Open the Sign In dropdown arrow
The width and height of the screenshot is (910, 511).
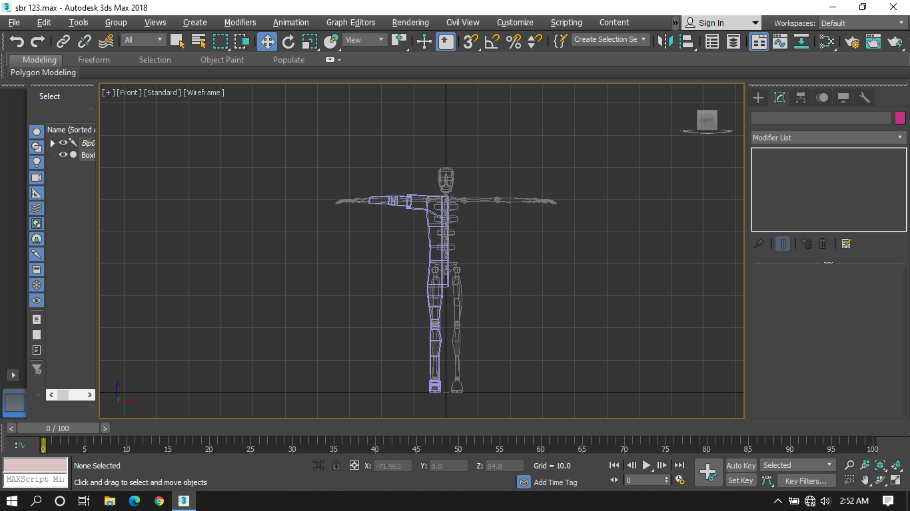[x=755, y=23]
